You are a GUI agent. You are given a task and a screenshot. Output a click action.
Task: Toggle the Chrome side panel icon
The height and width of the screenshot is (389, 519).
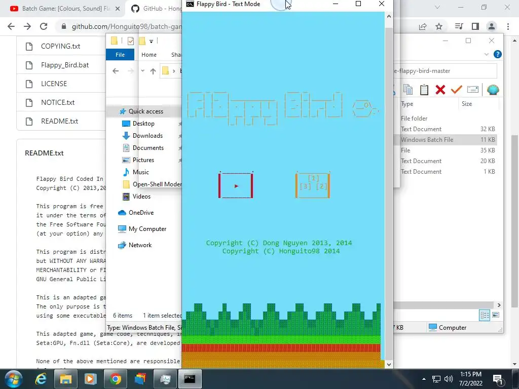coord(475,26)
